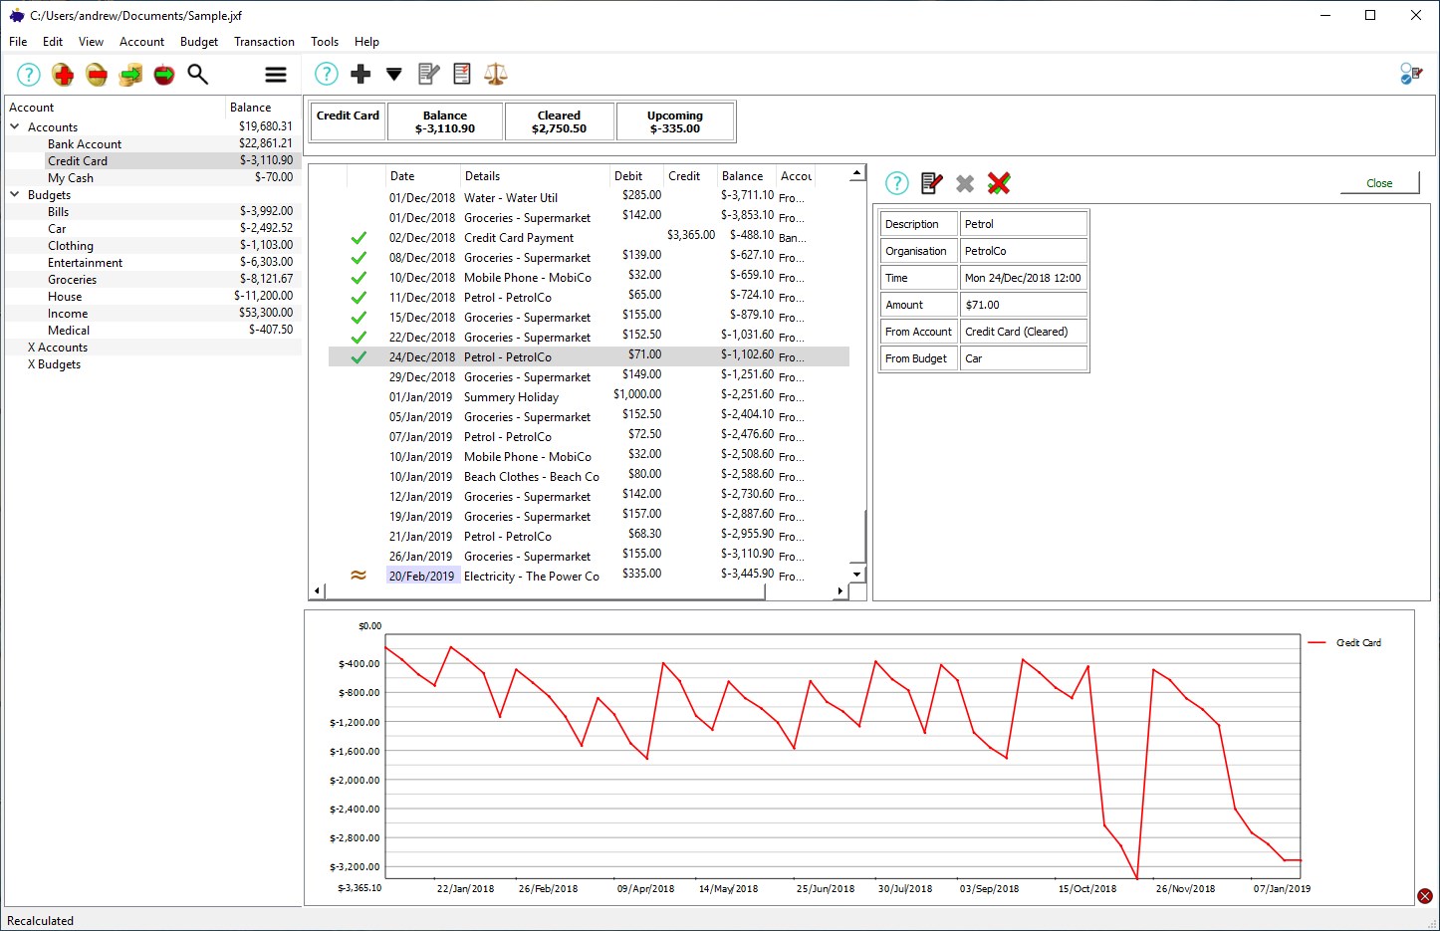Click the upcoming marker on Electricity row
The image size is (1440, 931).
click(359, 576)
